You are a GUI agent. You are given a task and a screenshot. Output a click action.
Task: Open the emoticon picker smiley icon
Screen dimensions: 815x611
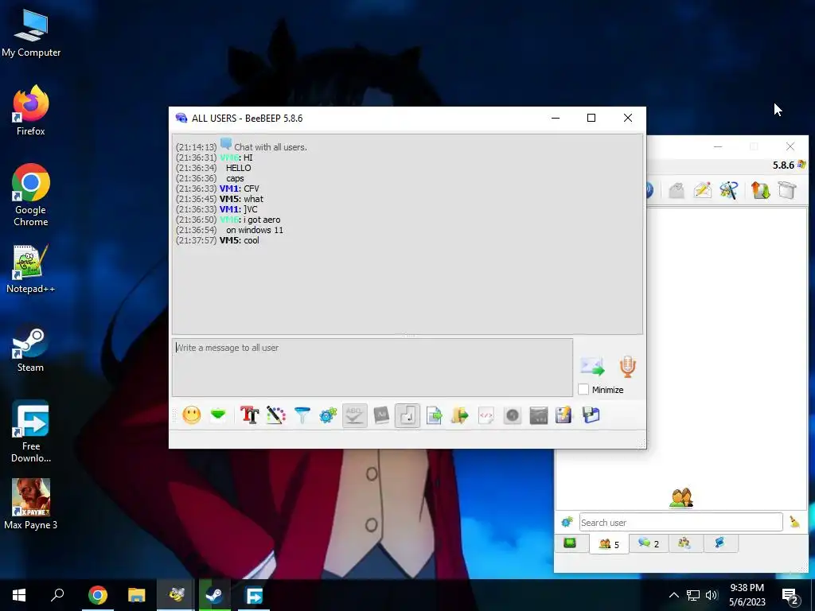pos(191,415)
